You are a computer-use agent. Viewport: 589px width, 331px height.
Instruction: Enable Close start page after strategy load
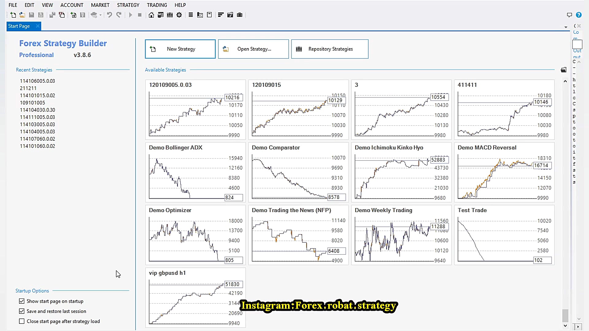tap(22, 321)
